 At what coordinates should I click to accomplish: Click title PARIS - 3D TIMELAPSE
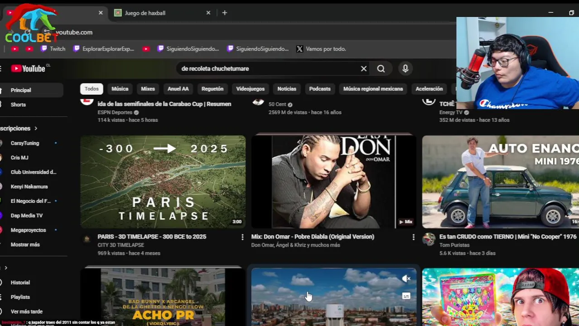pos(152,237)
